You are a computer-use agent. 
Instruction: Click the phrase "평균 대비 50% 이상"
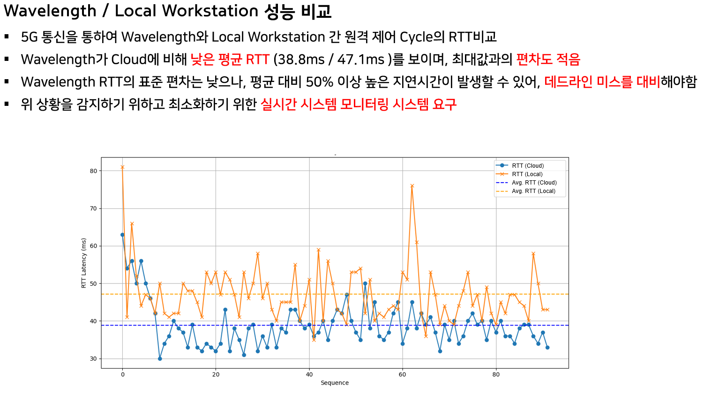pyautogui.click(x=306, y=82)
